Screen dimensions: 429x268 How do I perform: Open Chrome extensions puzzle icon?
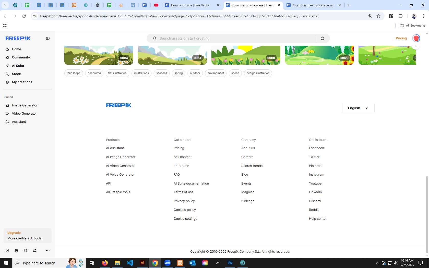pyautogui.click(x=400, y=16)
